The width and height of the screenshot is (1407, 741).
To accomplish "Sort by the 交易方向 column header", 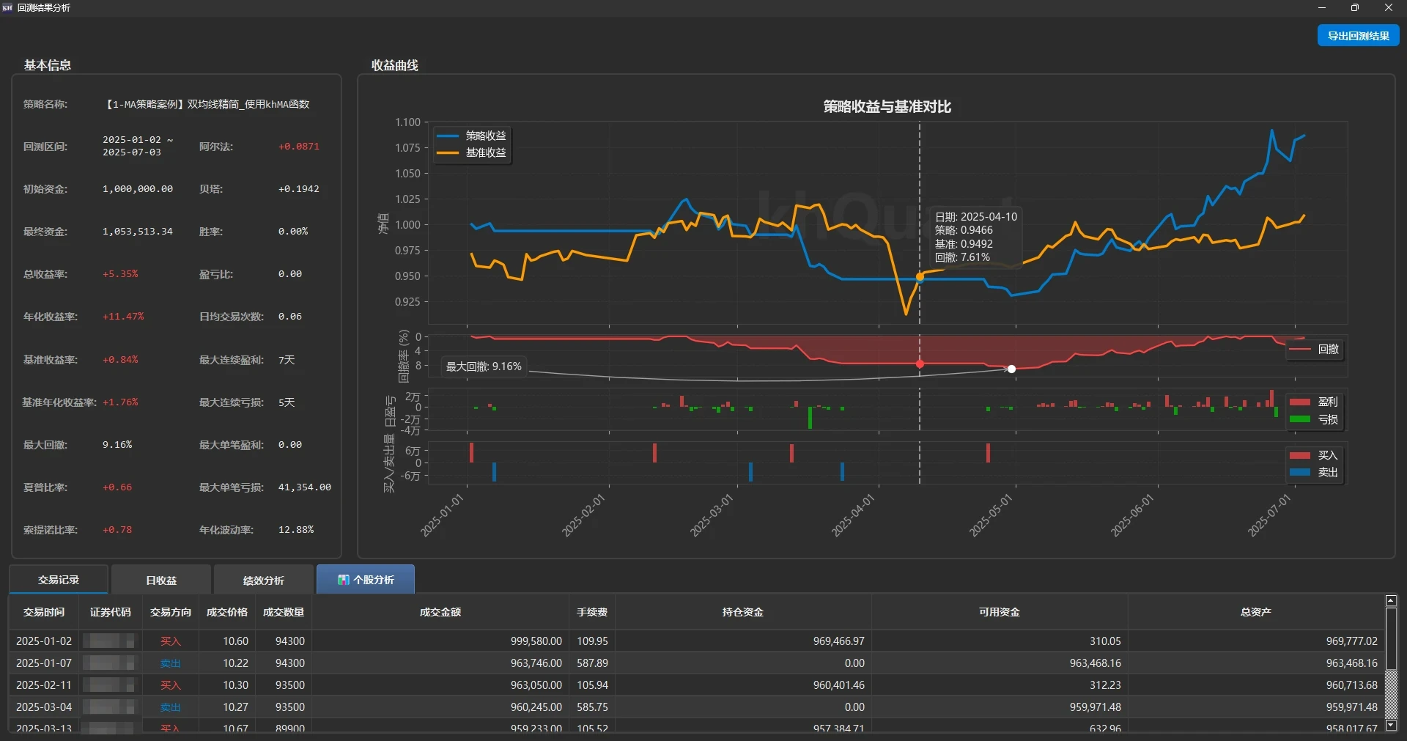I will tap(171, 612).
